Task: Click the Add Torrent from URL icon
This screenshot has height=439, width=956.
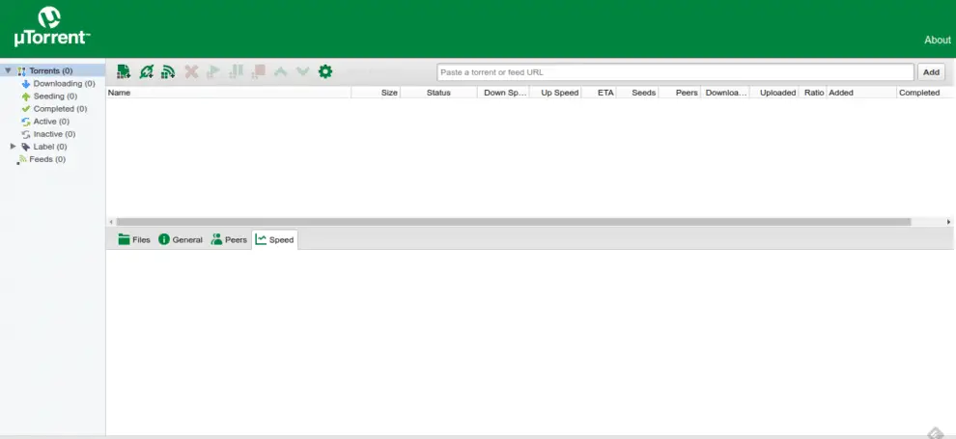Action: (x=146, y=71)
